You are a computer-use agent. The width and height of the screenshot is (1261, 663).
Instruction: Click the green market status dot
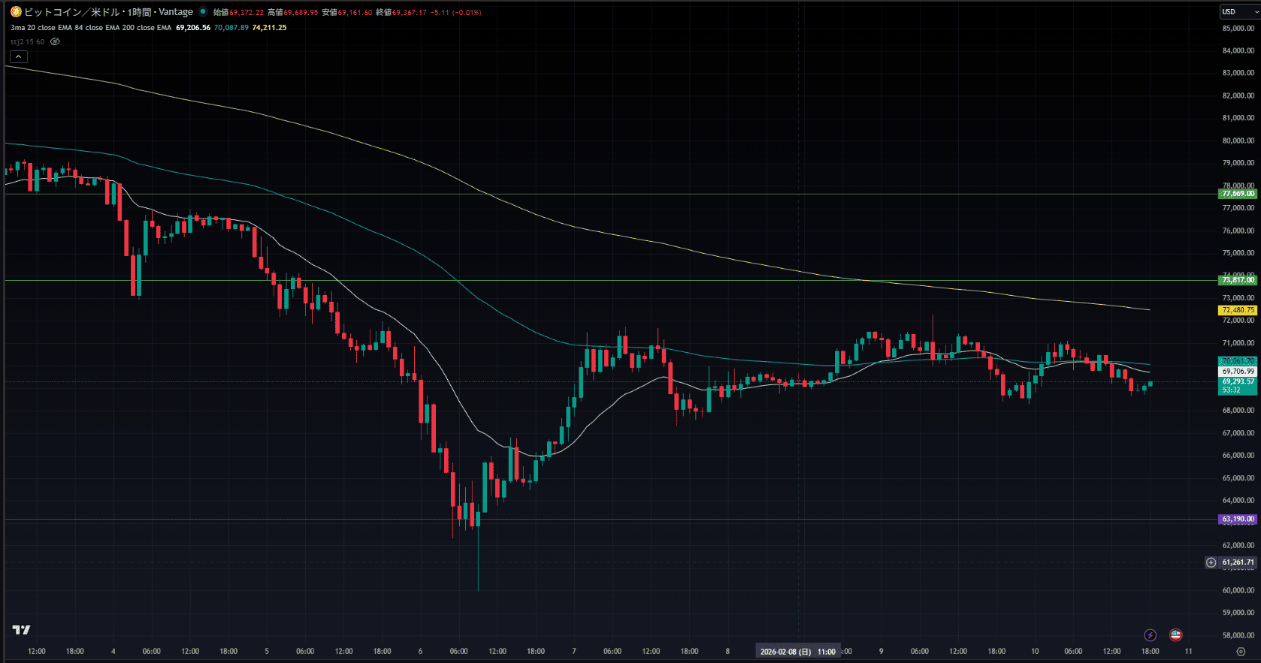[203, 12]
